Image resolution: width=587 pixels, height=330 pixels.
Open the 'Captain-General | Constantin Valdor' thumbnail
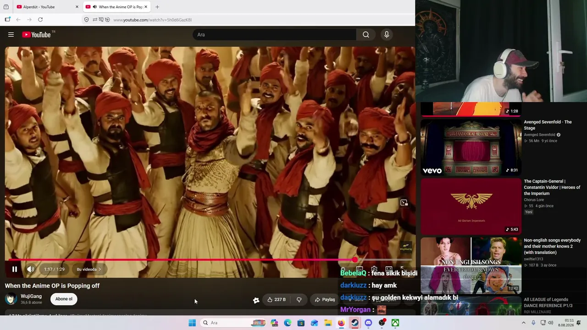[471, 206]
